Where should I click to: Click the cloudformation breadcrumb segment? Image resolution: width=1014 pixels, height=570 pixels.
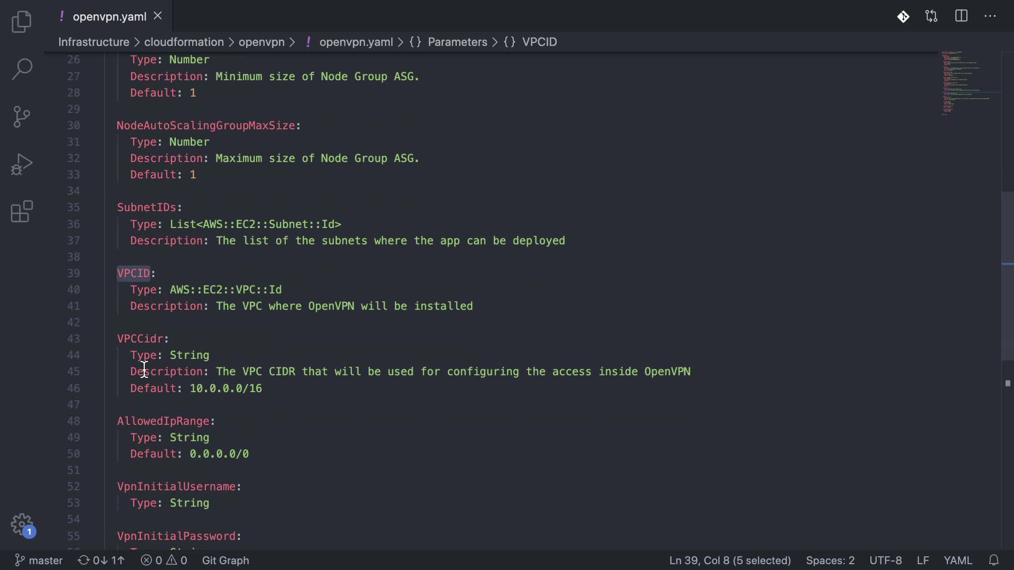pyautogui.click(x=184, y=42)
